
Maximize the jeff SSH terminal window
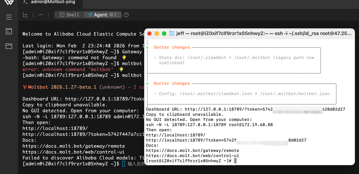(164, 34)
